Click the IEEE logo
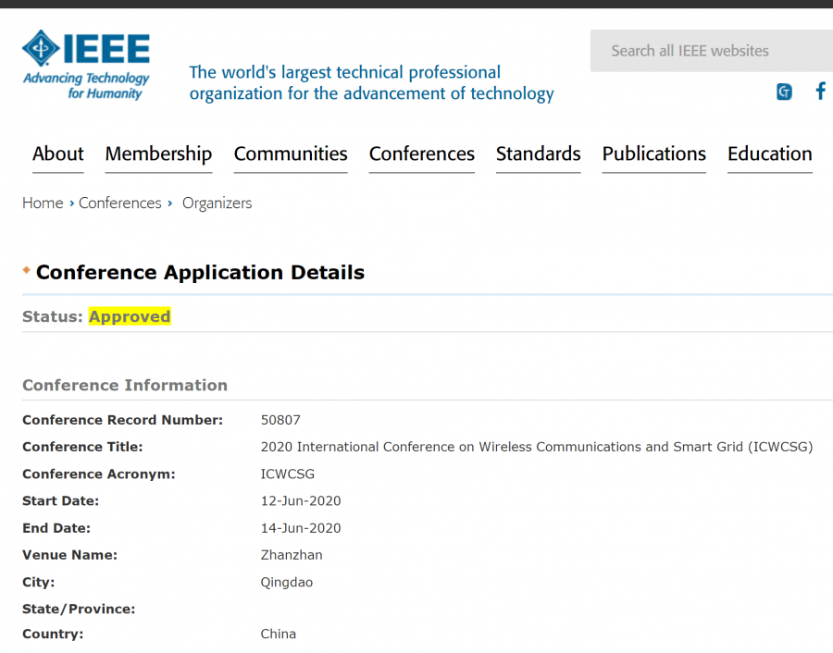This screenshot has height=653, width=833. (86, 65)
